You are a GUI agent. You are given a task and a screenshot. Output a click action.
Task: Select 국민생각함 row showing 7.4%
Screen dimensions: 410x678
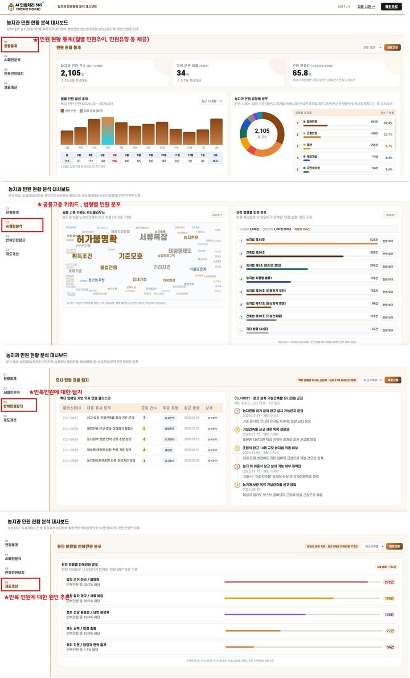click(x=345, y=169)
